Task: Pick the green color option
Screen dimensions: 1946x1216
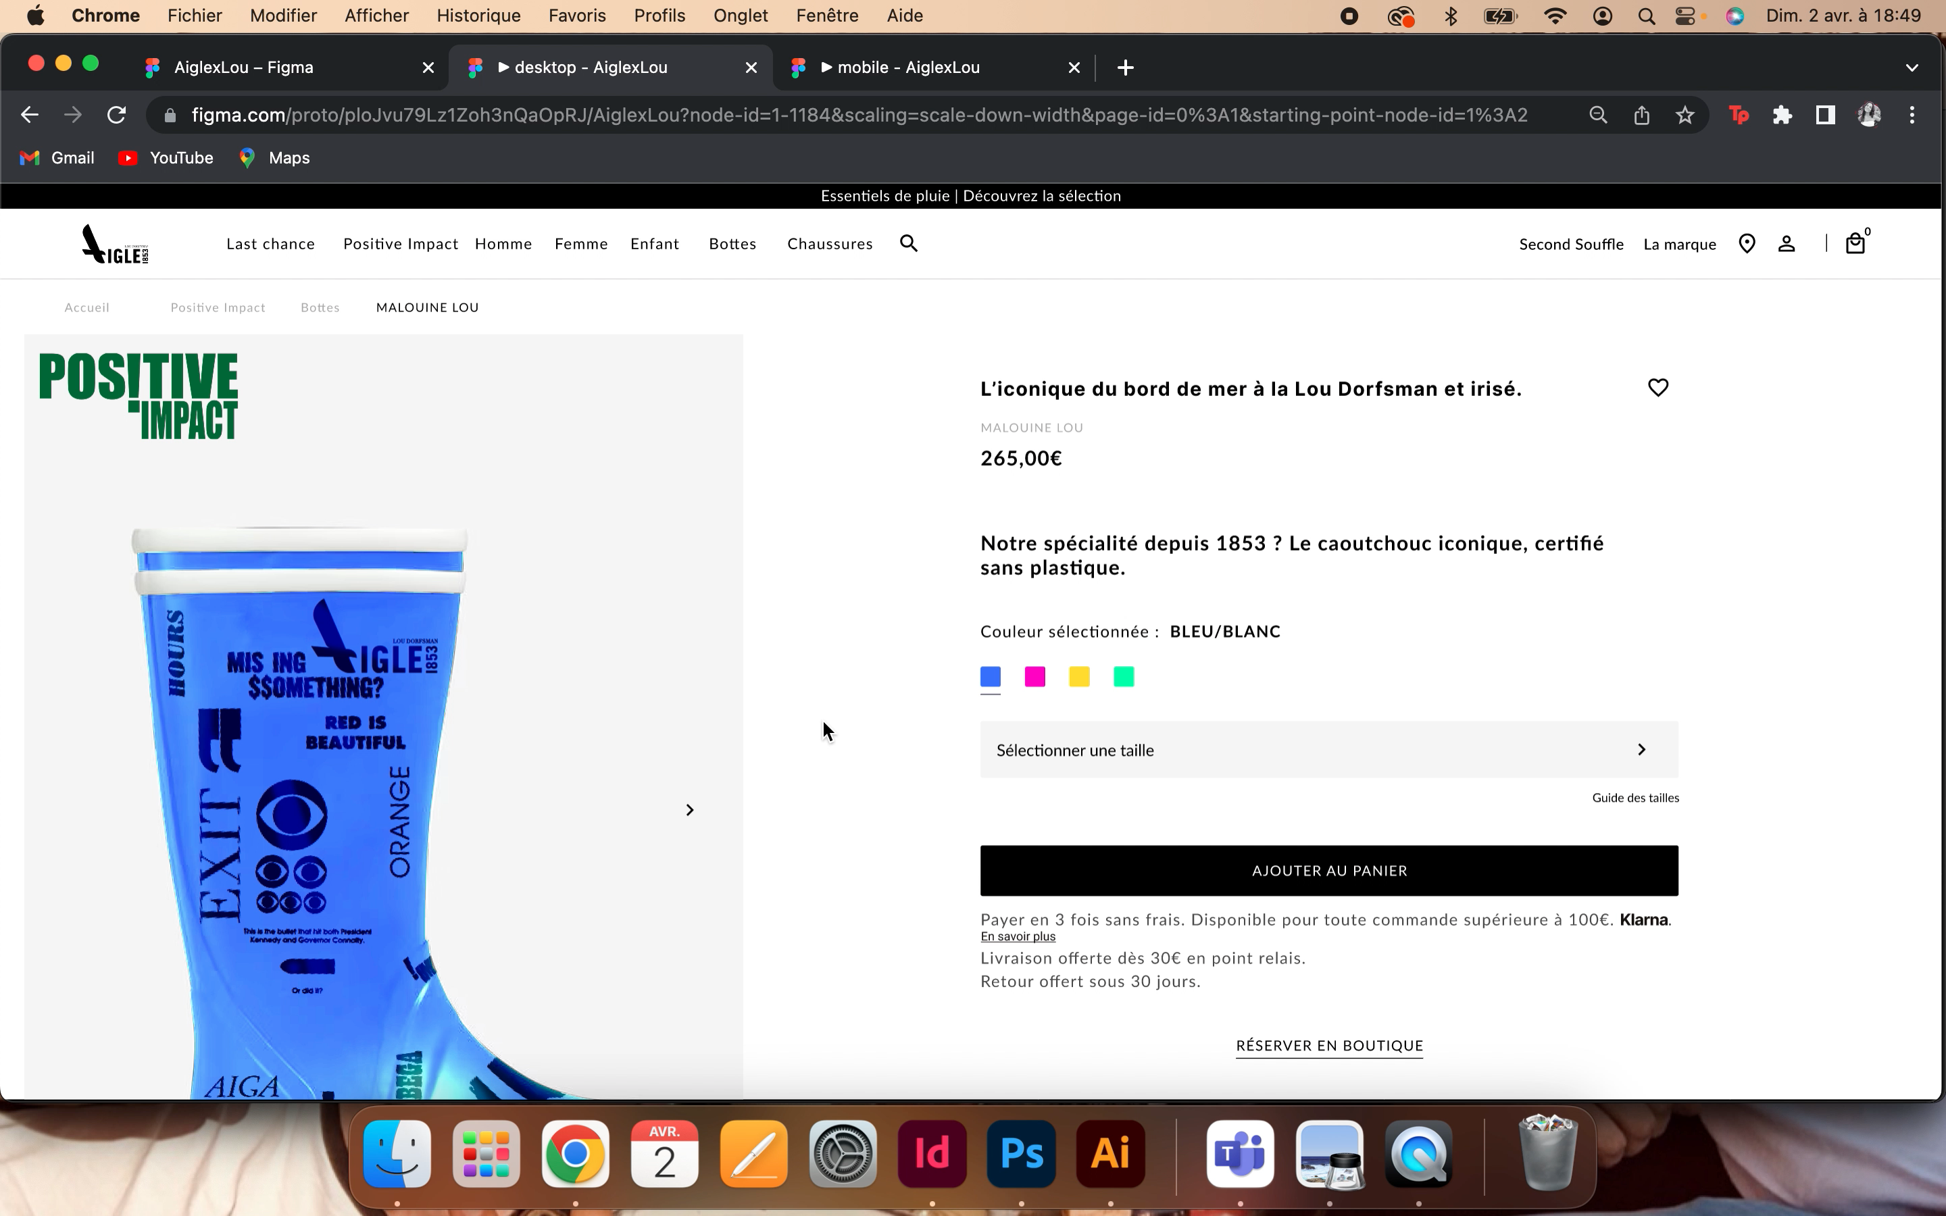Action: point(1122,677)
